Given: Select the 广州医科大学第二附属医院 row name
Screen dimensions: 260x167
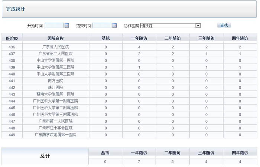Looking at the screenshot, I should pyautogui.click(x=56, y=108).
